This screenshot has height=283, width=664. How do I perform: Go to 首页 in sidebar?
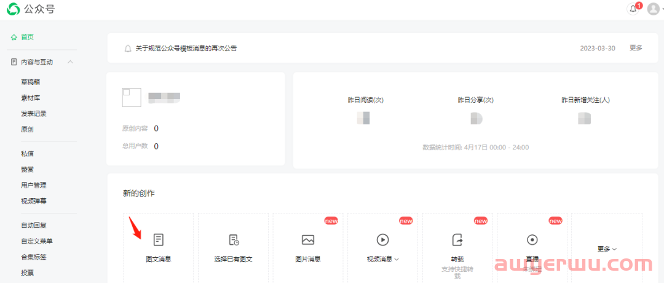coord(28,38)
